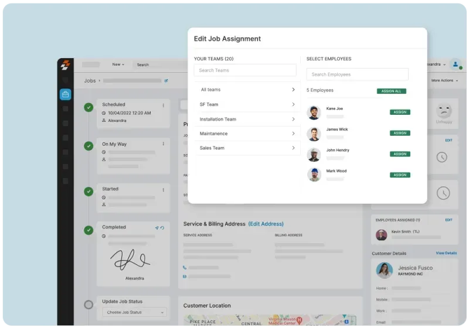Click the '10/04/2022 12:20 AM' timestamp
The image size is (469, 328).
pyautogui.click(x=130, y=113)
